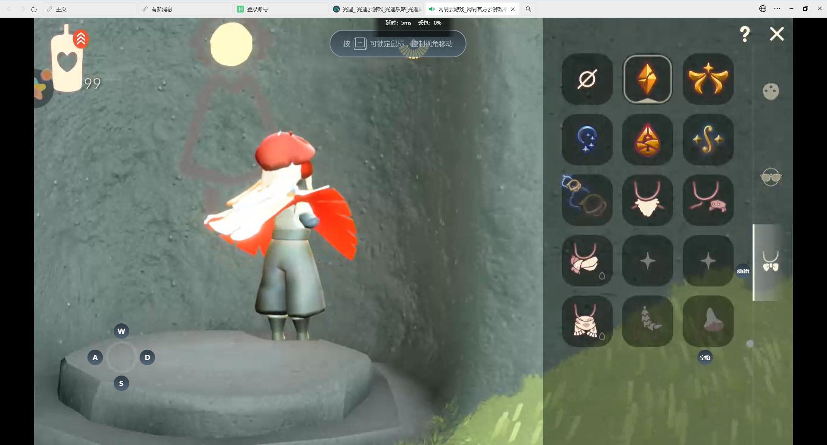827x445 pixels.
Task: Select the red-orange teardrop pendant
Action: (x=647, y=139)
